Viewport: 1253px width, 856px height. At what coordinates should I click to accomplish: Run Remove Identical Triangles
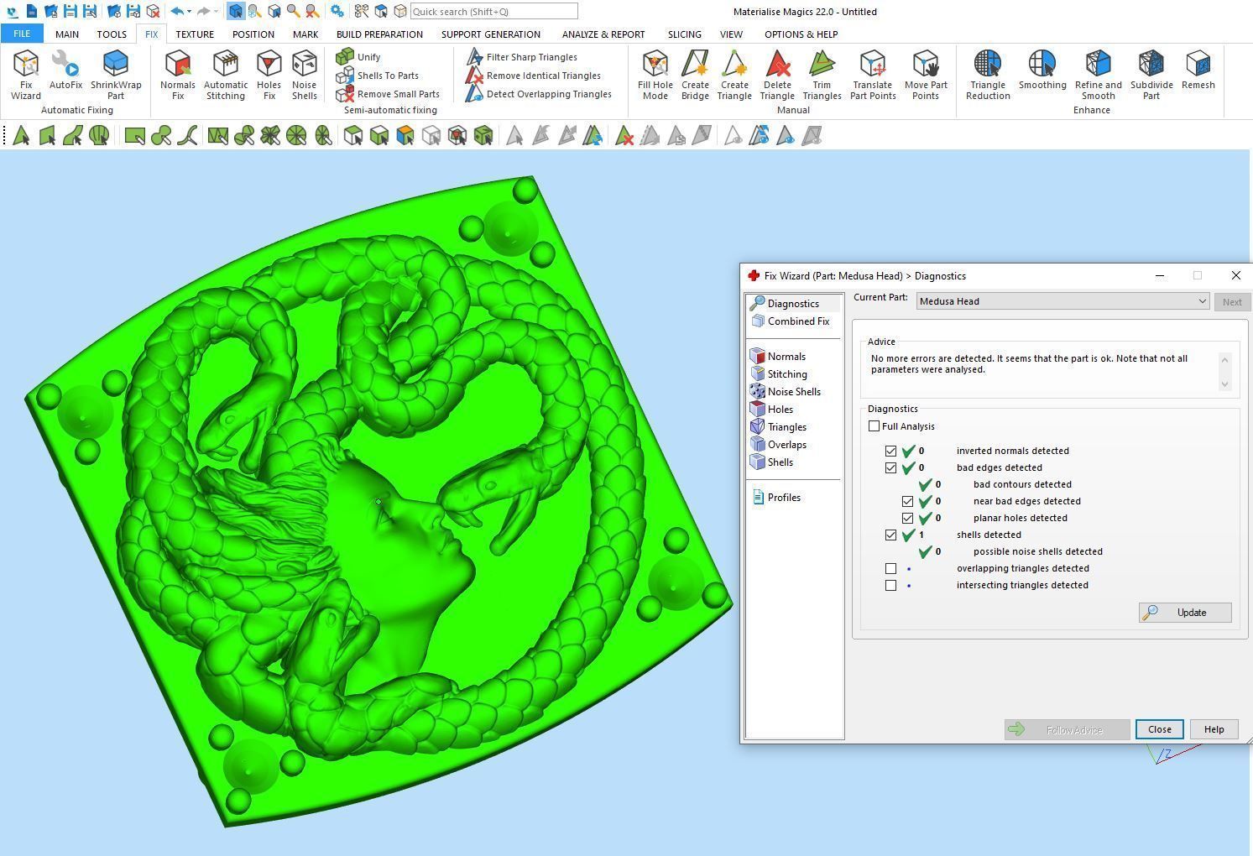533,76
